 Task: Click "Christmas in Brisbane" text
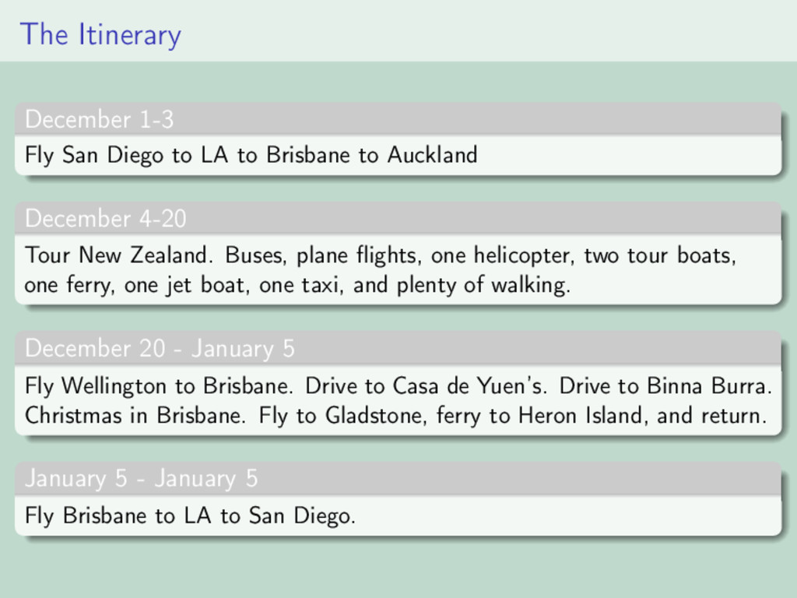(x=133, y=416)
